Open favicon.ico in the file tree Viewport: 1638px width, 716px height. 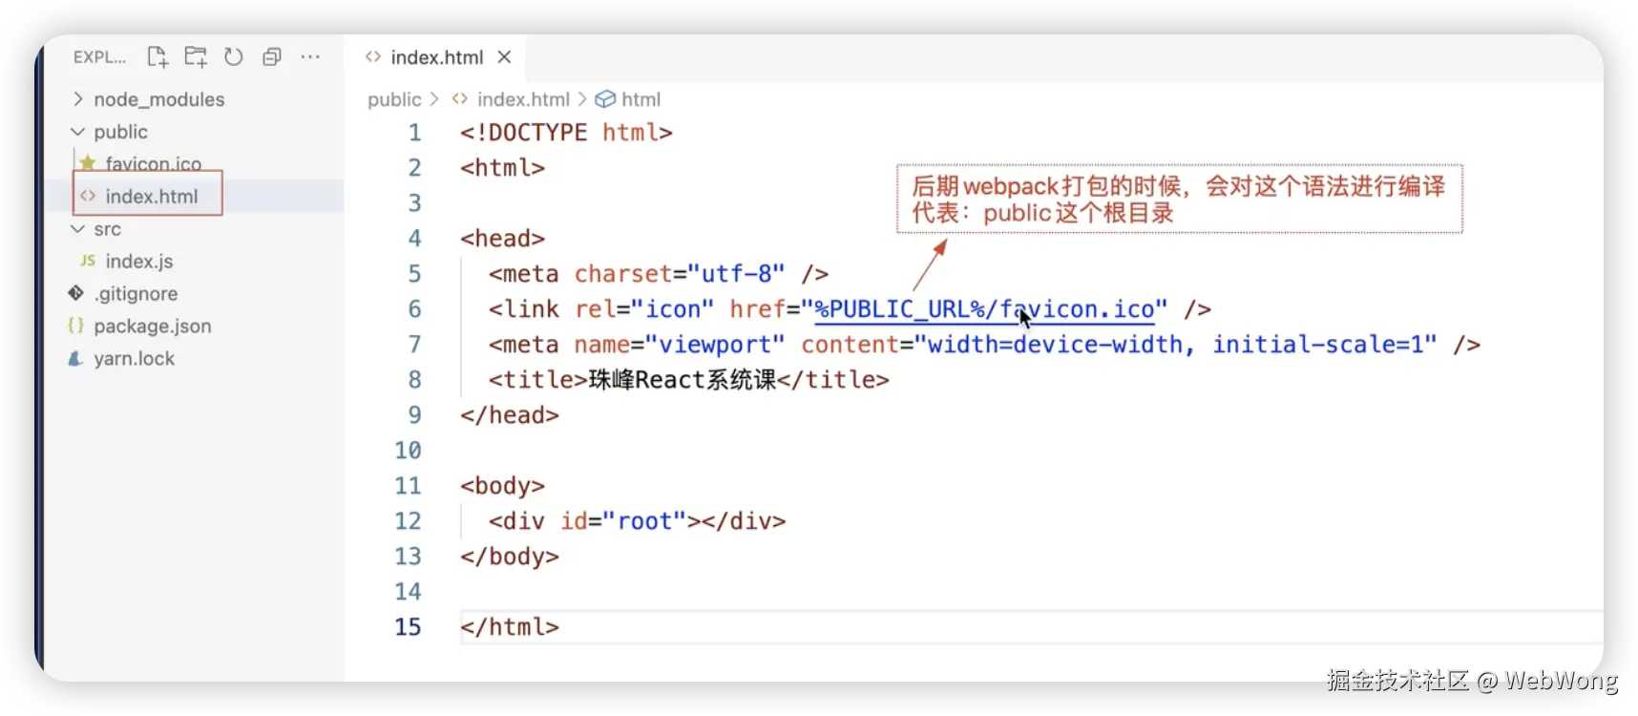tap(153, 164)
